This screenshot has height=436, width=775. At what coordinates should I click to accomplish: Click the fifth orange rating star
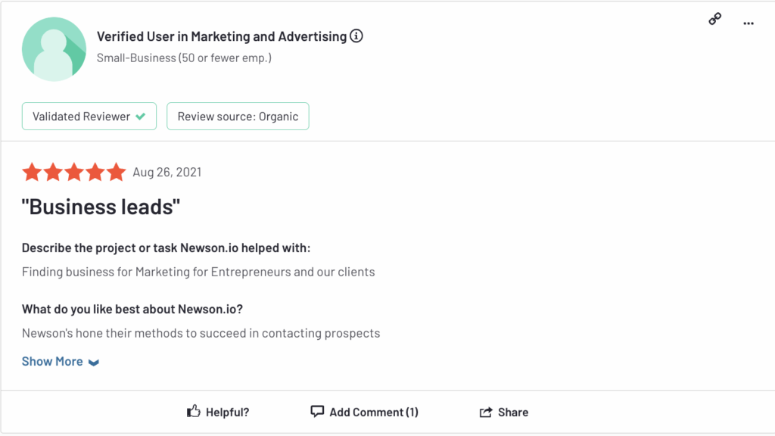click(116, 172)
